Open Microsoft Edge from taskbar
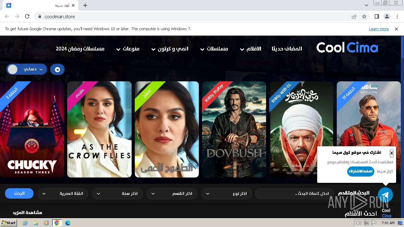Image resolution: width=404 pixels, height=227 pixels. 68,223
